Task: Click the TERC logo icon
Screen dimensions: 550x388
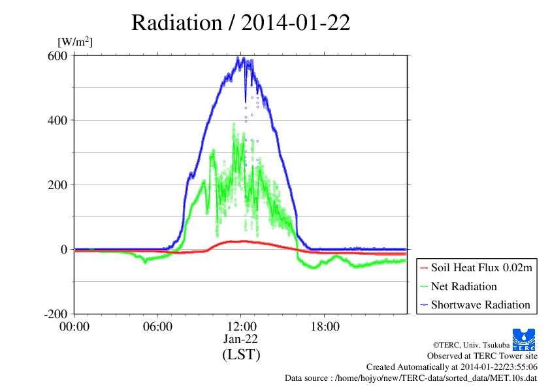Action: coord(524,339)
